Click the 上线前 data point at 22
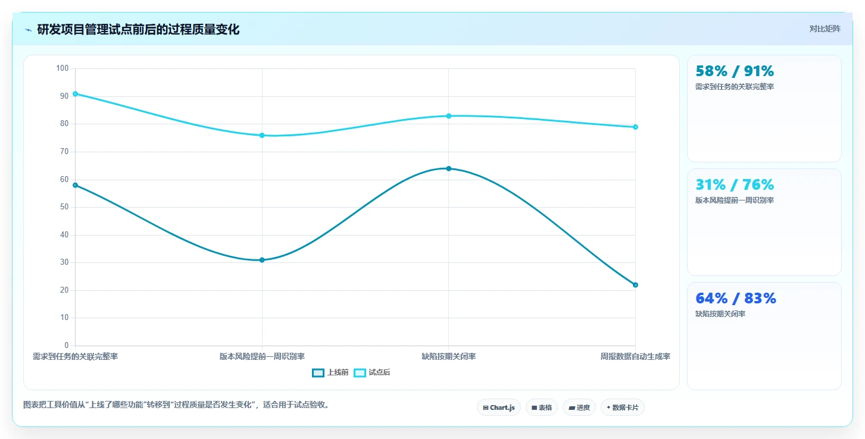 [x=635, y=285]
